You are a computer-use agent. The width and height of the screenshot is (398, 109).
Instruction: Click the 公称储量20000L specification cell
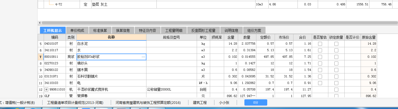pyautogui.click(x=171, y=90)
